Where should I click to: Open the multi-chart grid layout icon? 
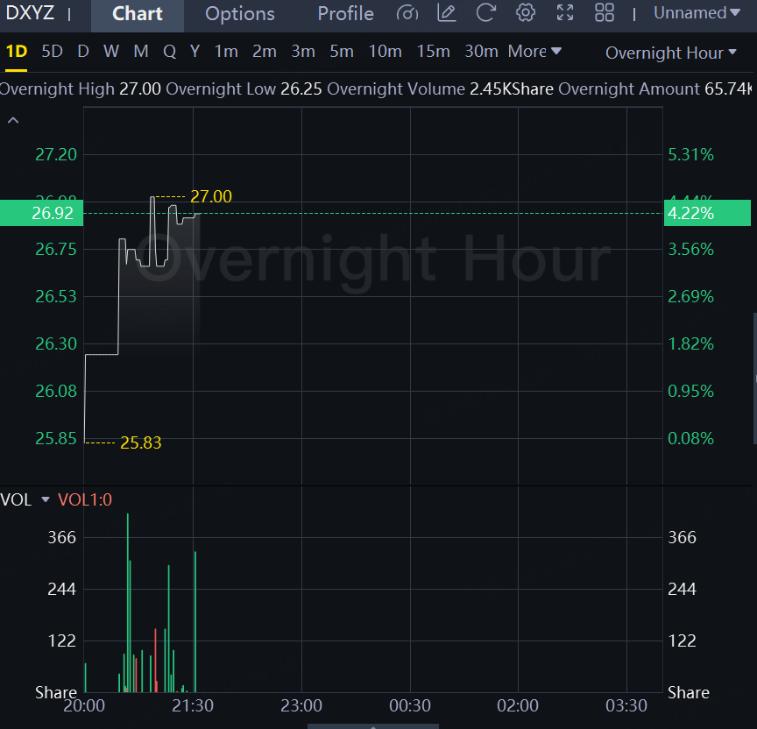tap(605, 13)
